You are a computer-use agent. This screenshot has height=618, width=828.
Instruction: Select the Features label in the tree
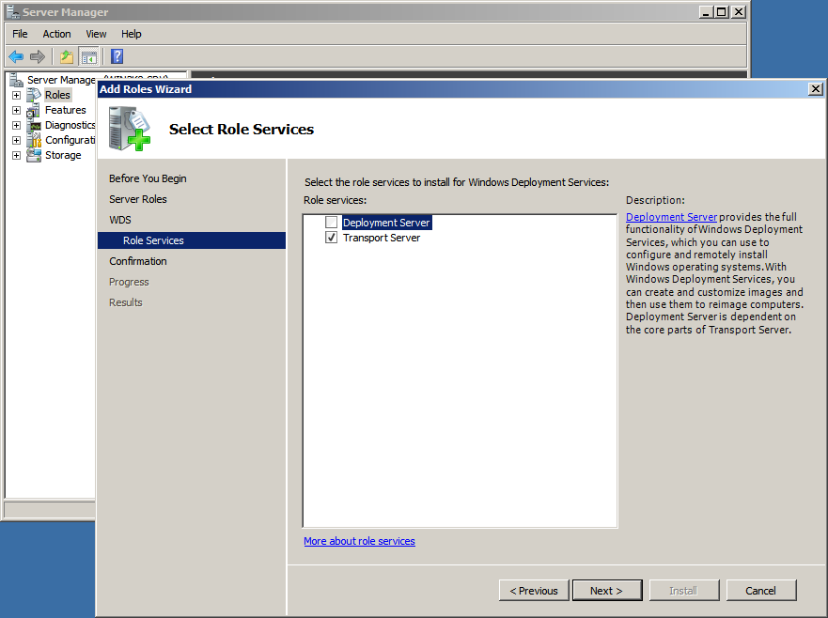[x=66, y=110]
